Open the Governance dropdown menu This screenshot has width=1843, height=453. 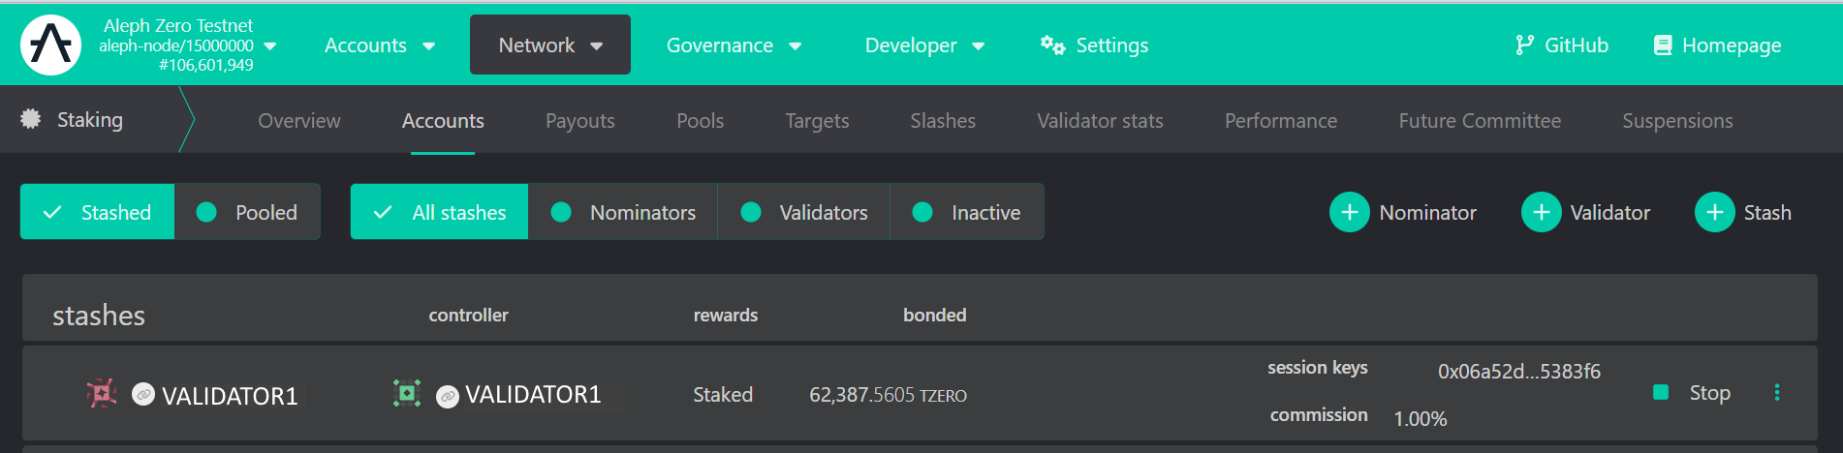734,45
